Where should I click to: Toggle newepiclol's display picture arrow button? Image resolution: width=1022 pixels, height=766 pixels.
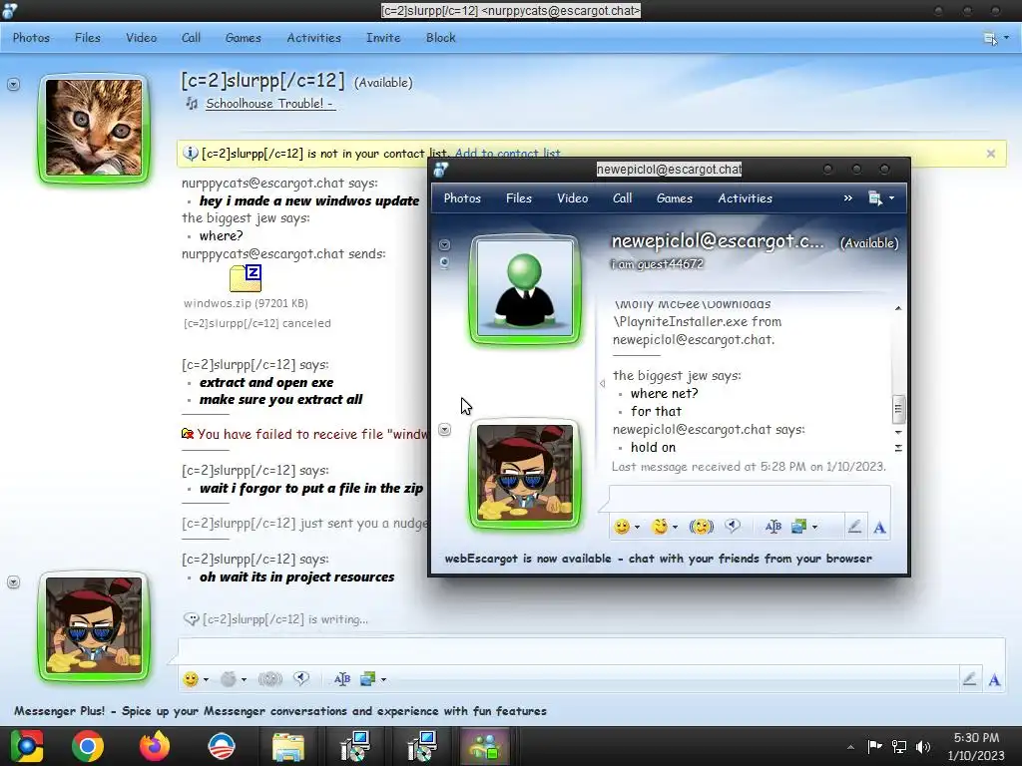(444, 245)
